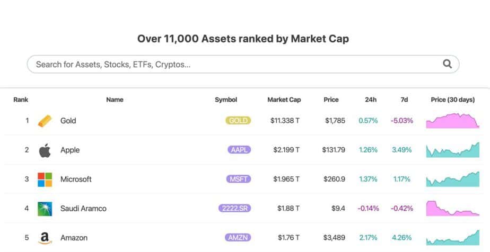Click Amazon 24h change 2.17%

(x=368, y=238)
